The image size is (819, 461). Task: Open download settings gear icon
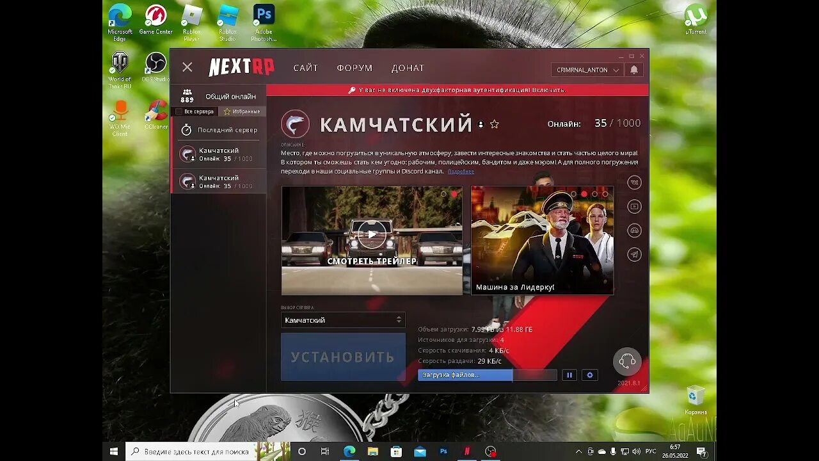tap(590, 375)
